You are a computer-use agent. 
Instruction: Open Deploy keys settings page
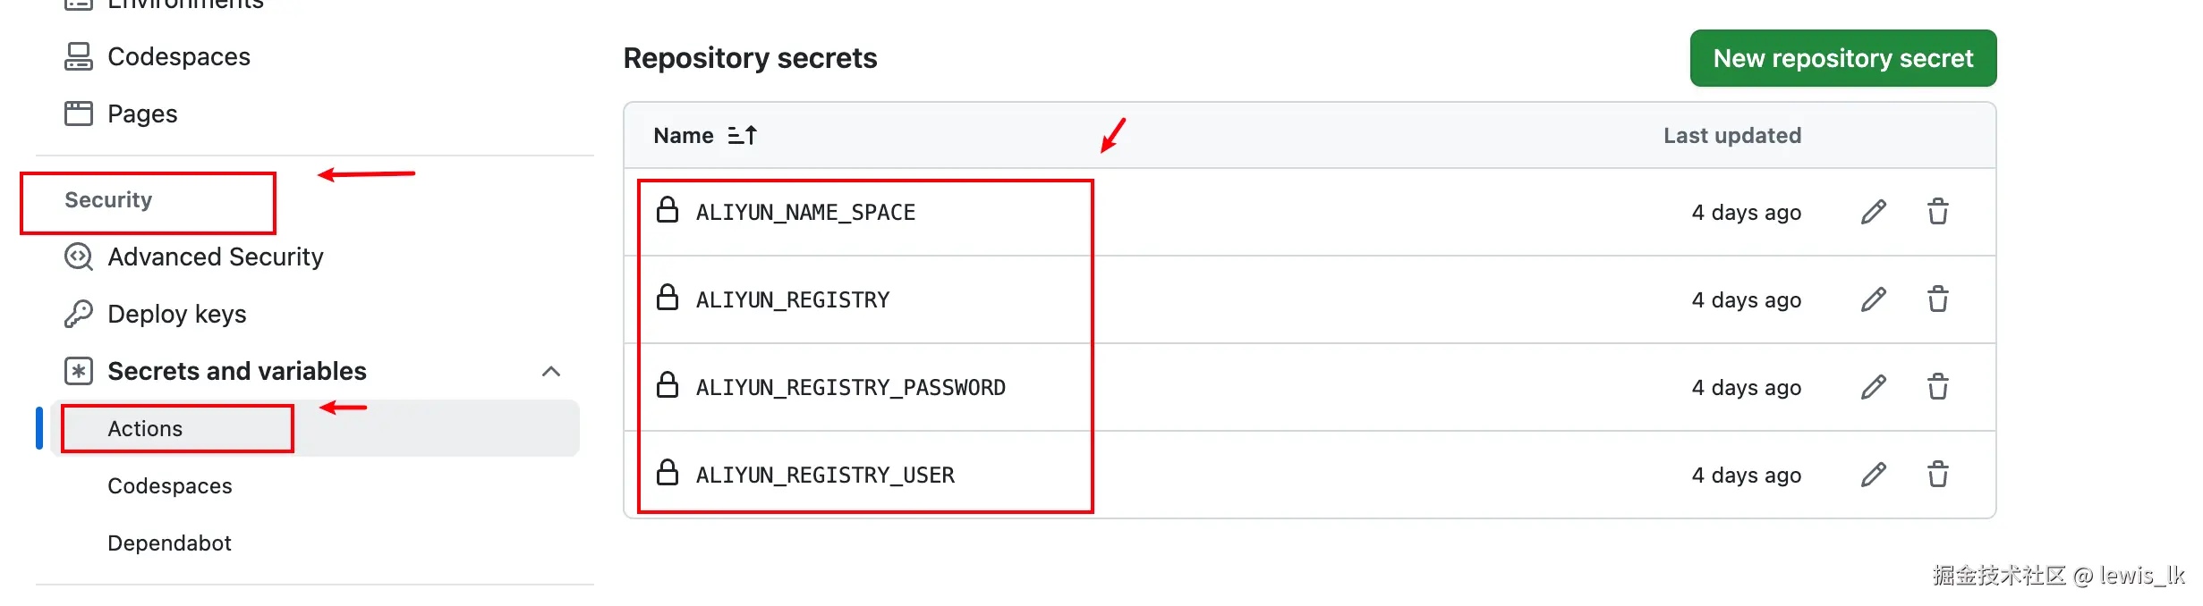176,315
